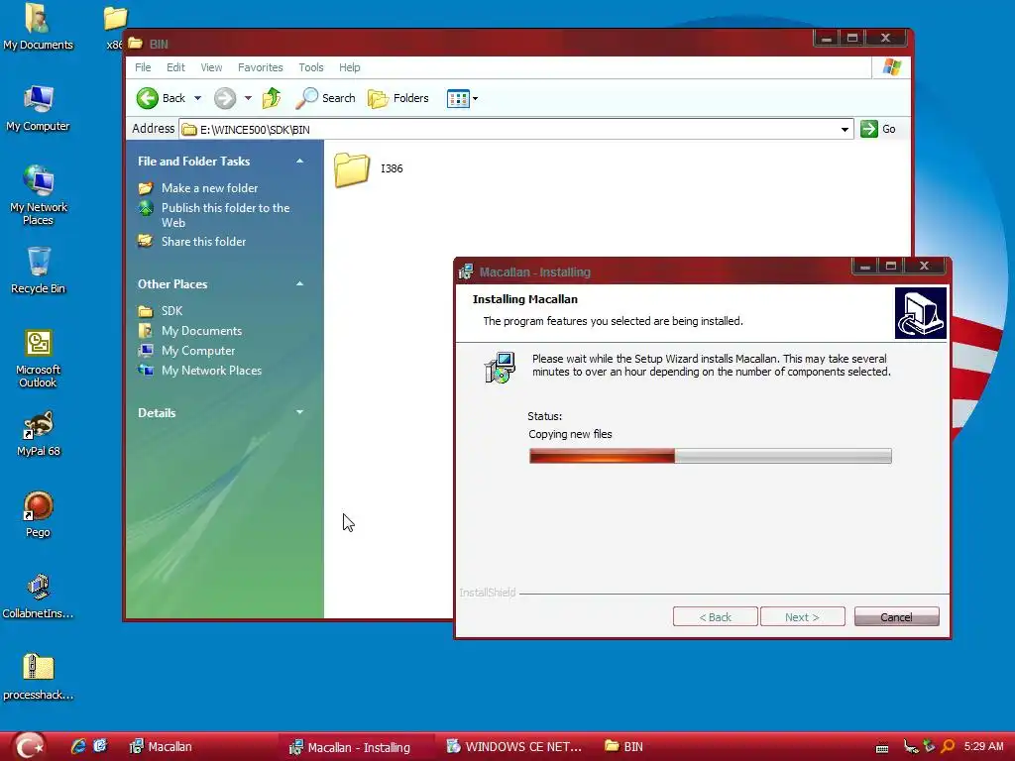Click the Forward arrow in BIN window
1015x761 pixels.
click(x=225, y=98)
